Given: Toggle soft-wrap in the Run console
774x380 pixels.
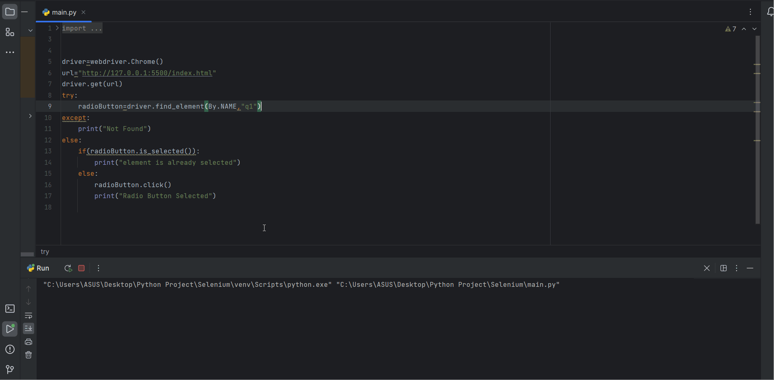Looking at the screenshot, I should point(28,316).
